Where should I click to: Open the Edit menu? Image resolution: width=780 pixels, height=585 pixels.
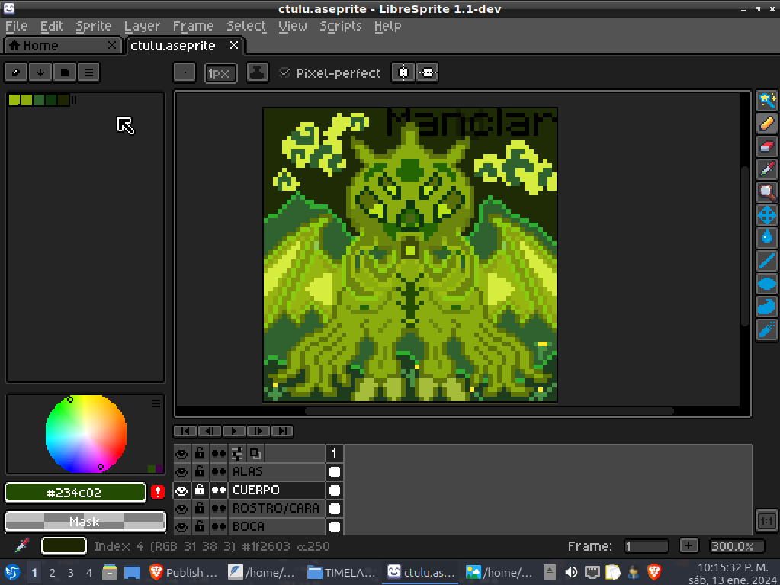coord(52,26)
